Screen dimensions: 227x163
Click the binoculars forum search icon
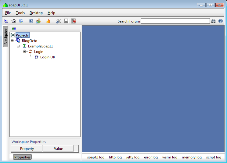[213, 21]
